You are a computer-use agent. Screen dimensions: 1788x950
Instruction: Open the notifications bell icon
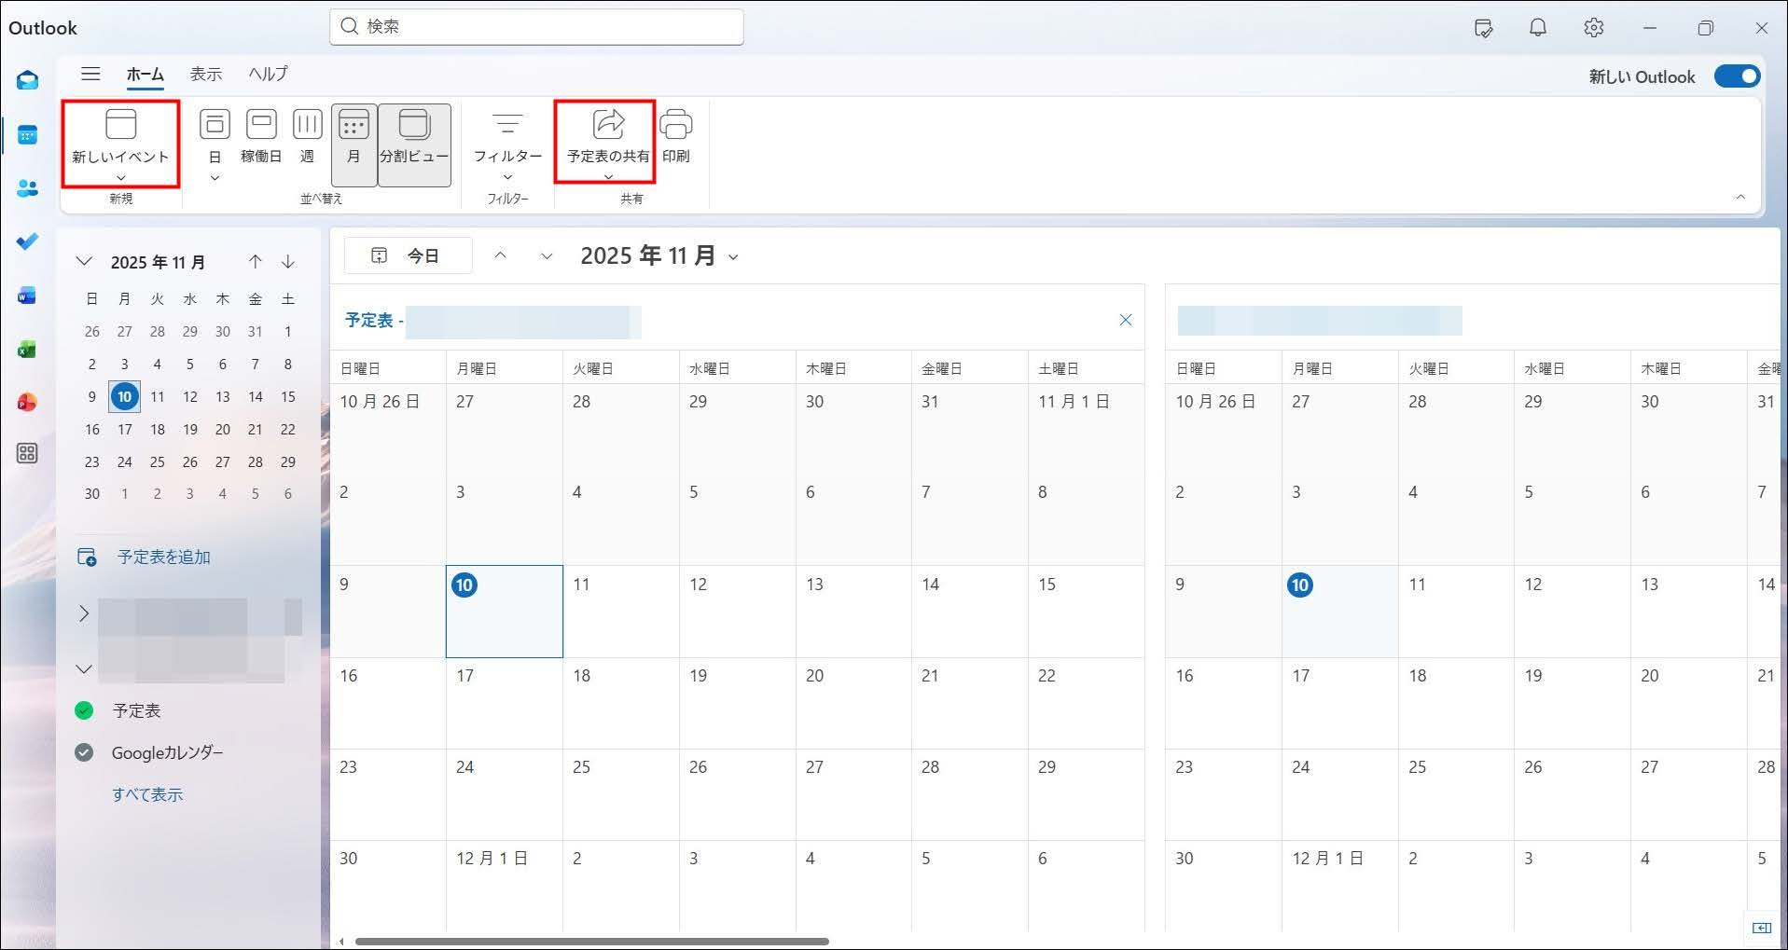[1537, 28]
